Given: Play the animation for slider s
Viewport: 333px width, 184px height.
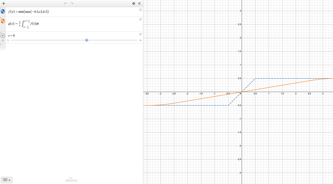Looking at the screenshot, I should (3, 35).
